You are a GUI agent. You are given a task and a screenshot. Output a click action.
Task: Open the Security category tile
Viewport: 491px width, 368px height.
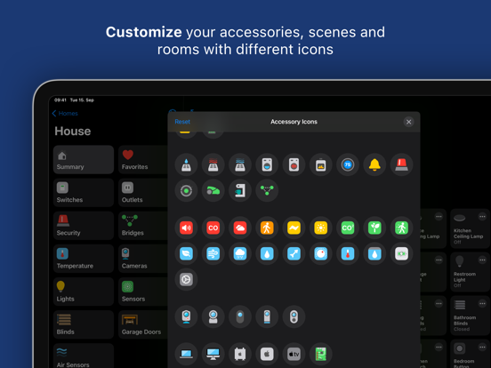pyautogui.click(x=84, y=226)
